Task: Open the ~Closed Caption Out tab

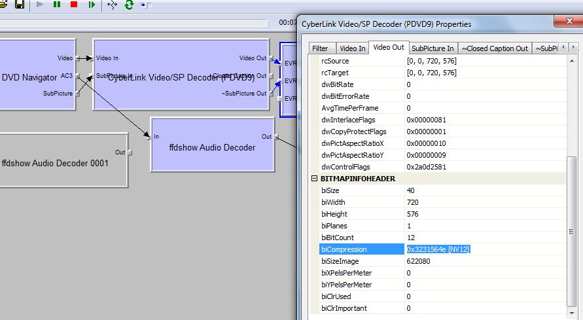Action: (x=495, y=48)
